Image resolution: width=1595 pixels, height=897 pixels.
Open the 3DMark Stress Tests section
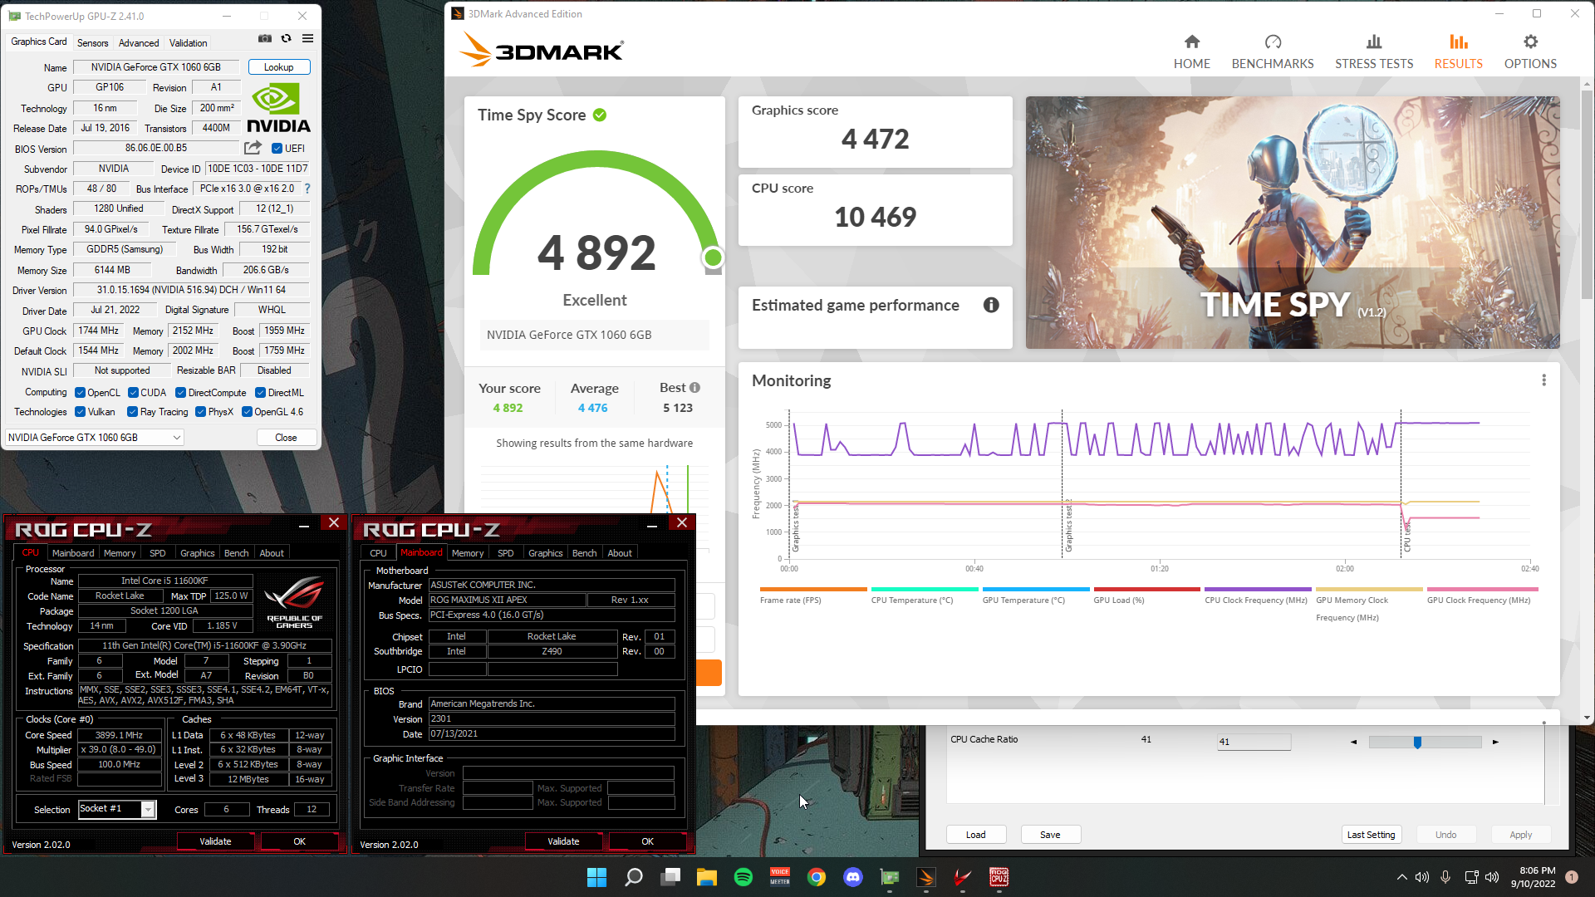click(x=1373, y=51)
